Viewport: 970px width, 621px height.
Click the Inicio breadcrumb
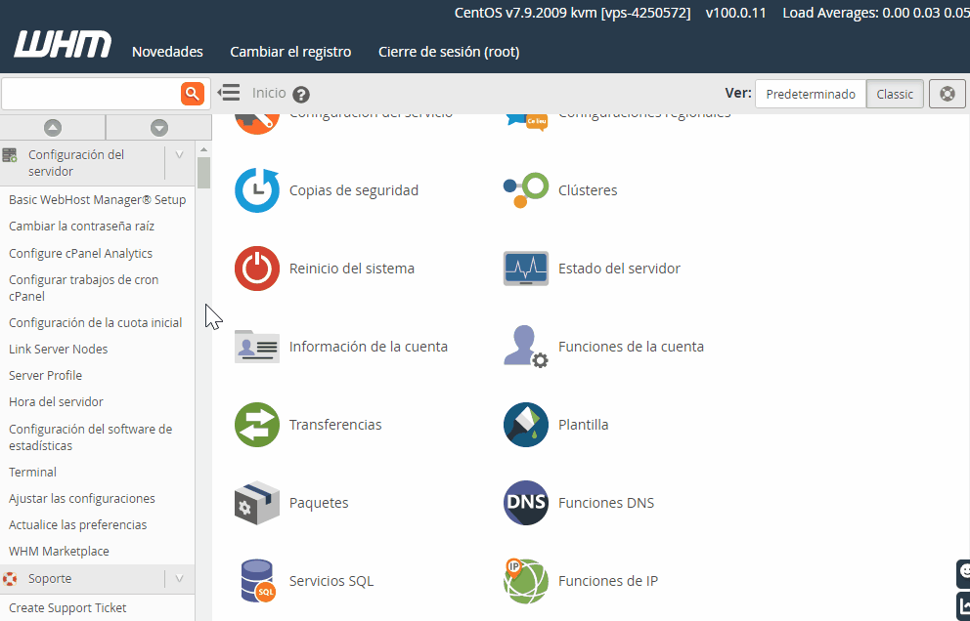(269, 93)
